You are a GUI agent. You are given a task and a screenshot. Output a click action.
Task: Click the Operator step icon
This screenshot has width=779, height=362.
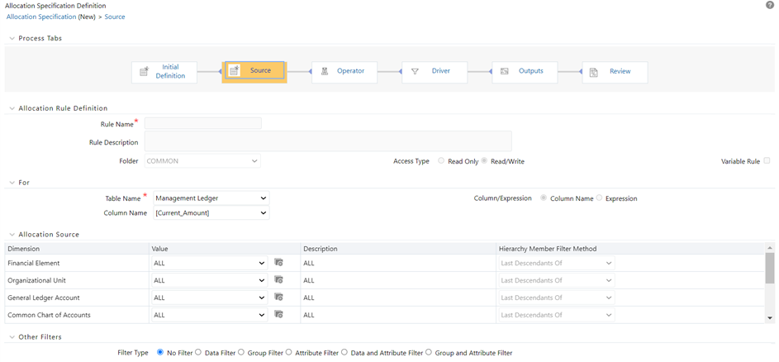(325, 71)
